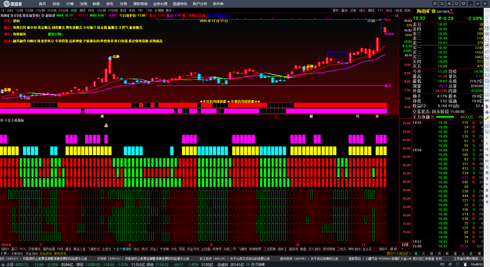Viewport: 490px width, 267px height.
Task: Open the f(x) formula sidebar icon
Action: (x=487, y=81)
